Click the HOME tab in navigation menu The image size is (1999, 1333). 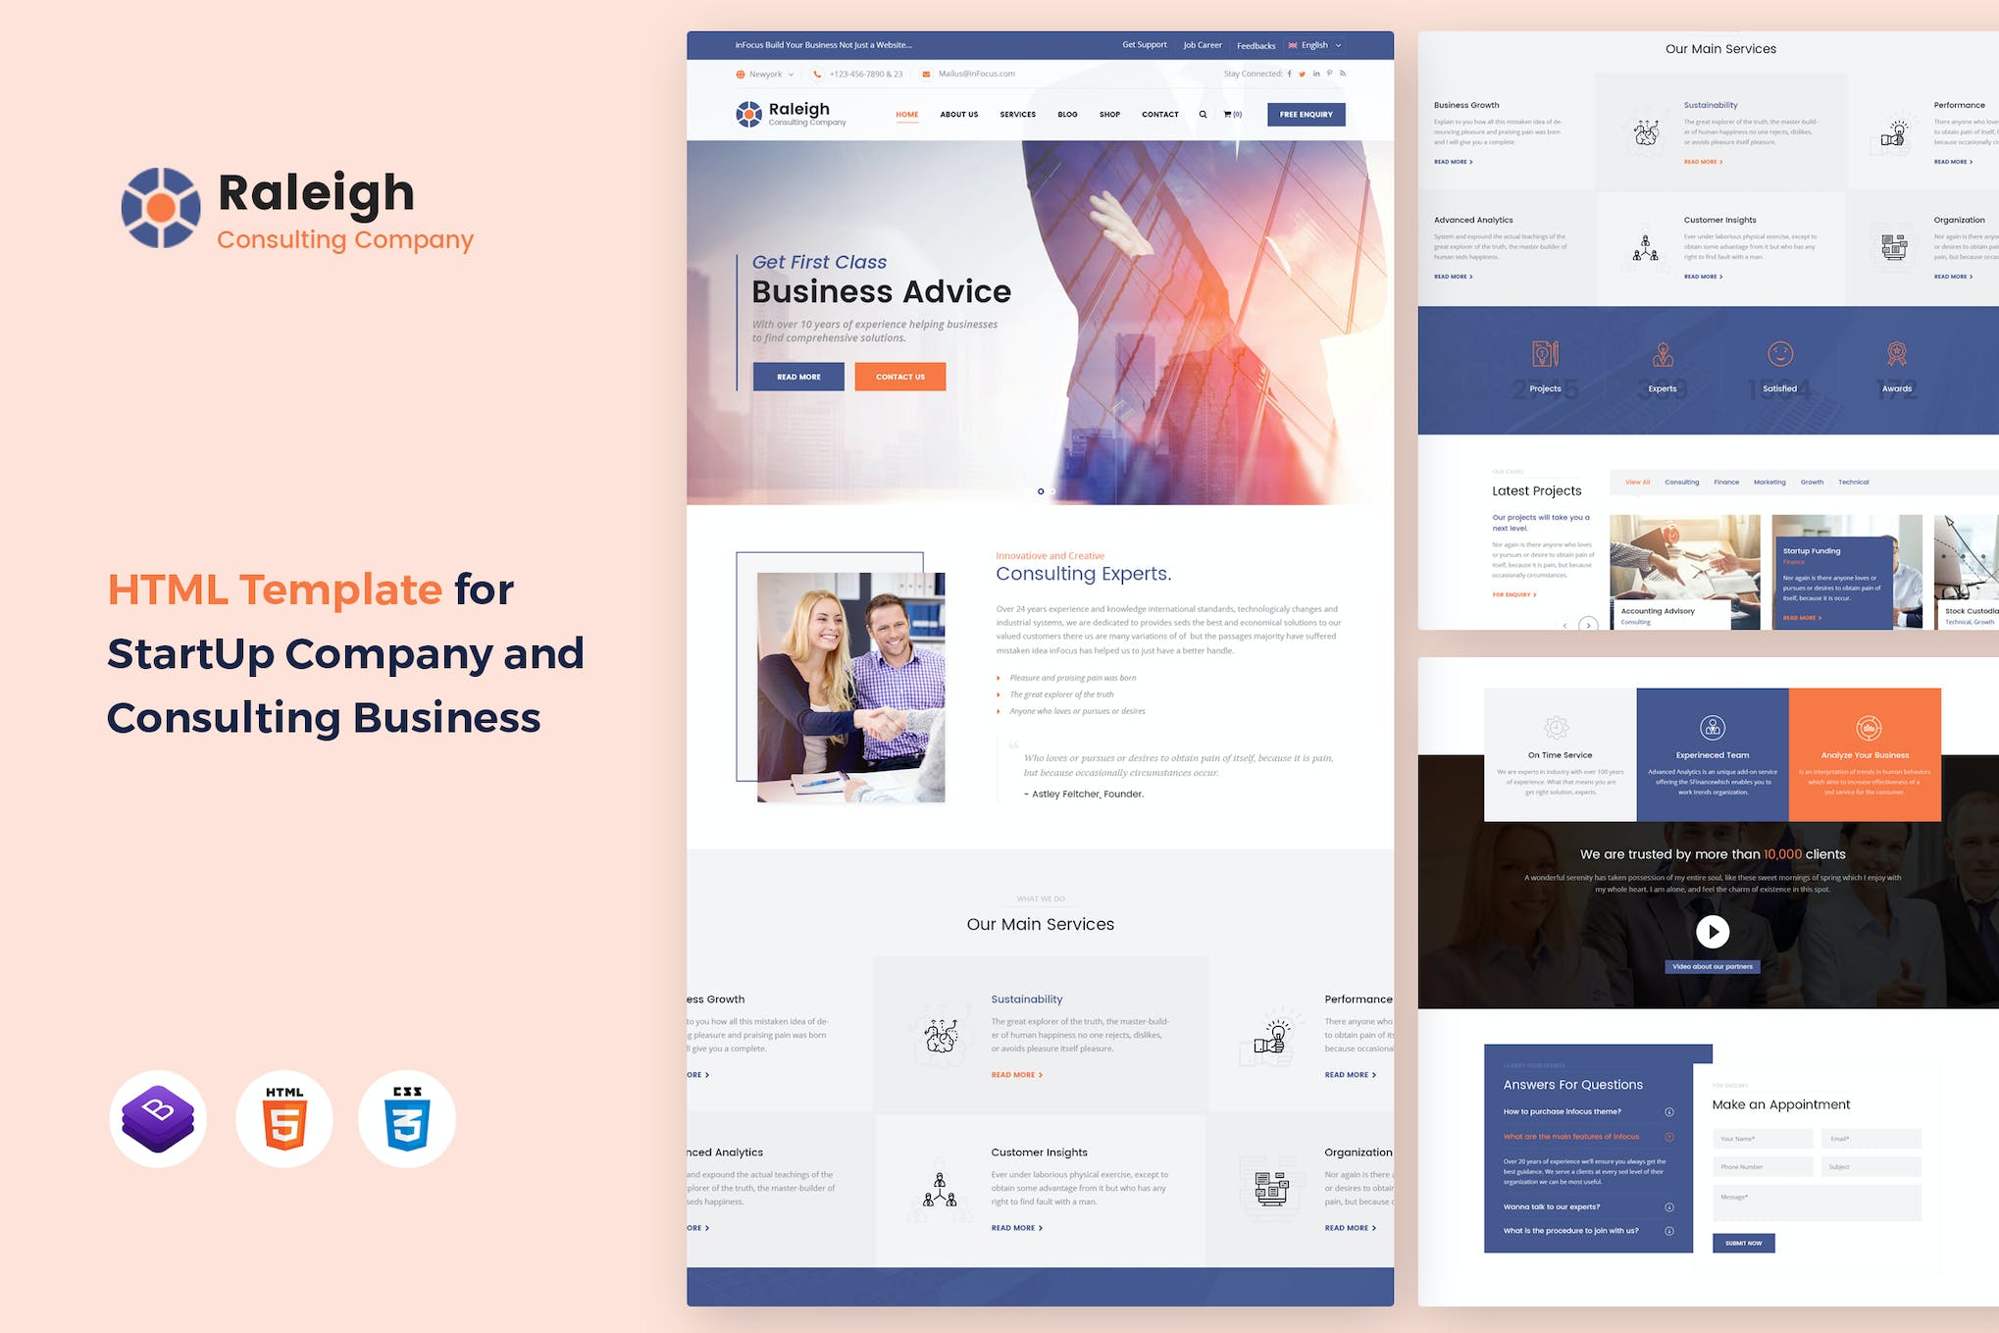point(905,115)
